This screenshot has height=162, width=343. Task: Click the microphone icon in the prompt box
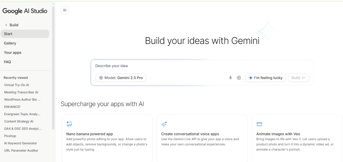[230, 78]
